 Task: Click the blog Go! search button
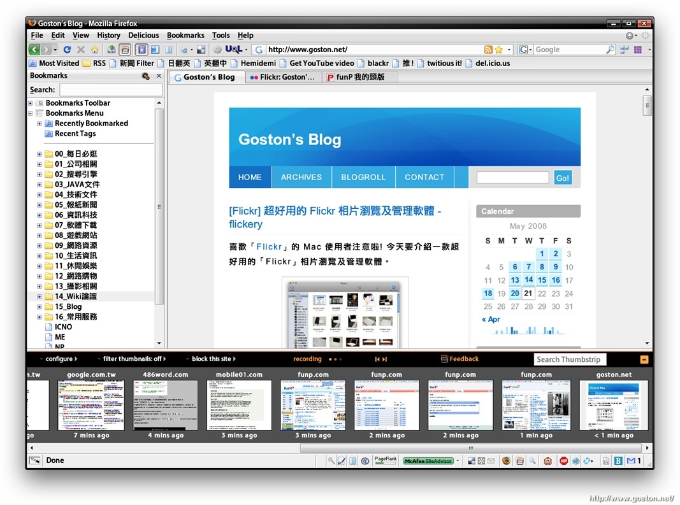click(x=563, y=178)
